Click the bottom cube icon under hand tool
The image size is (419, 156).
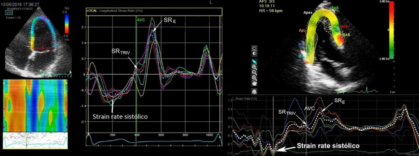(x=255, y=91)
